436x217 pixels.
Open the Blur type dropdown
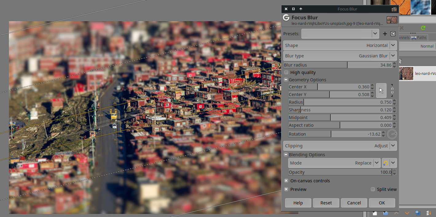340,56
